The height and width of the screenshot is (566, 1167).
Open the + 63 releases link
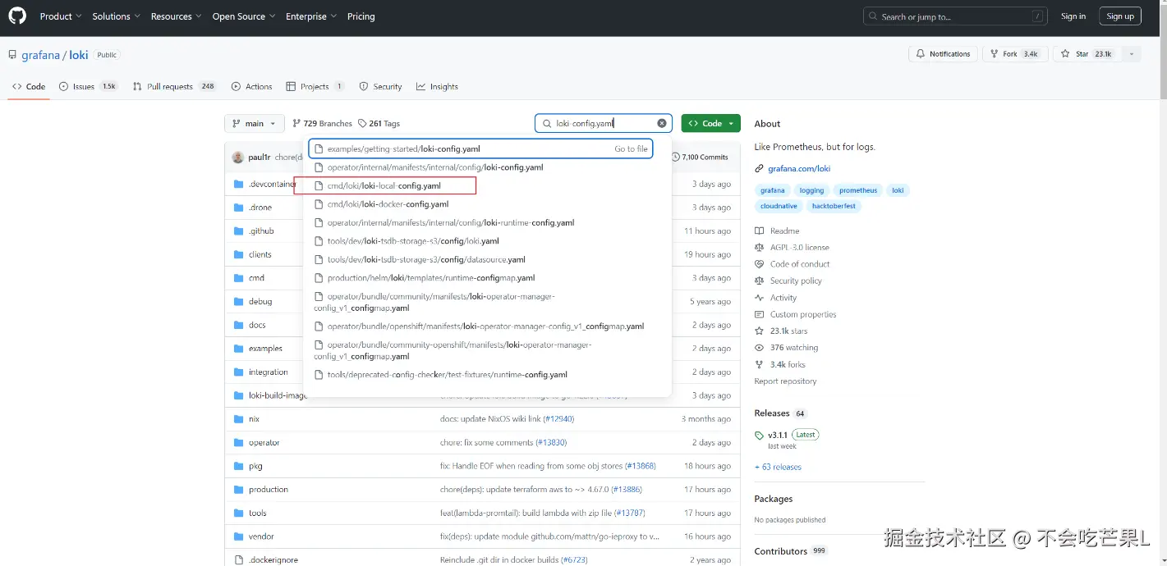(x=778, y=467)
